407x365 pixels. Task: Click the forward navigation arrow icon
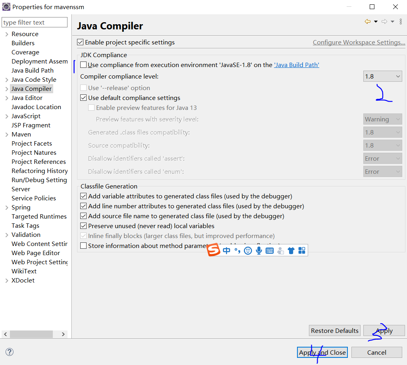tap(384, 21)
